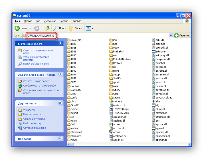Select the drivers folder name

[x=74, y=109]
